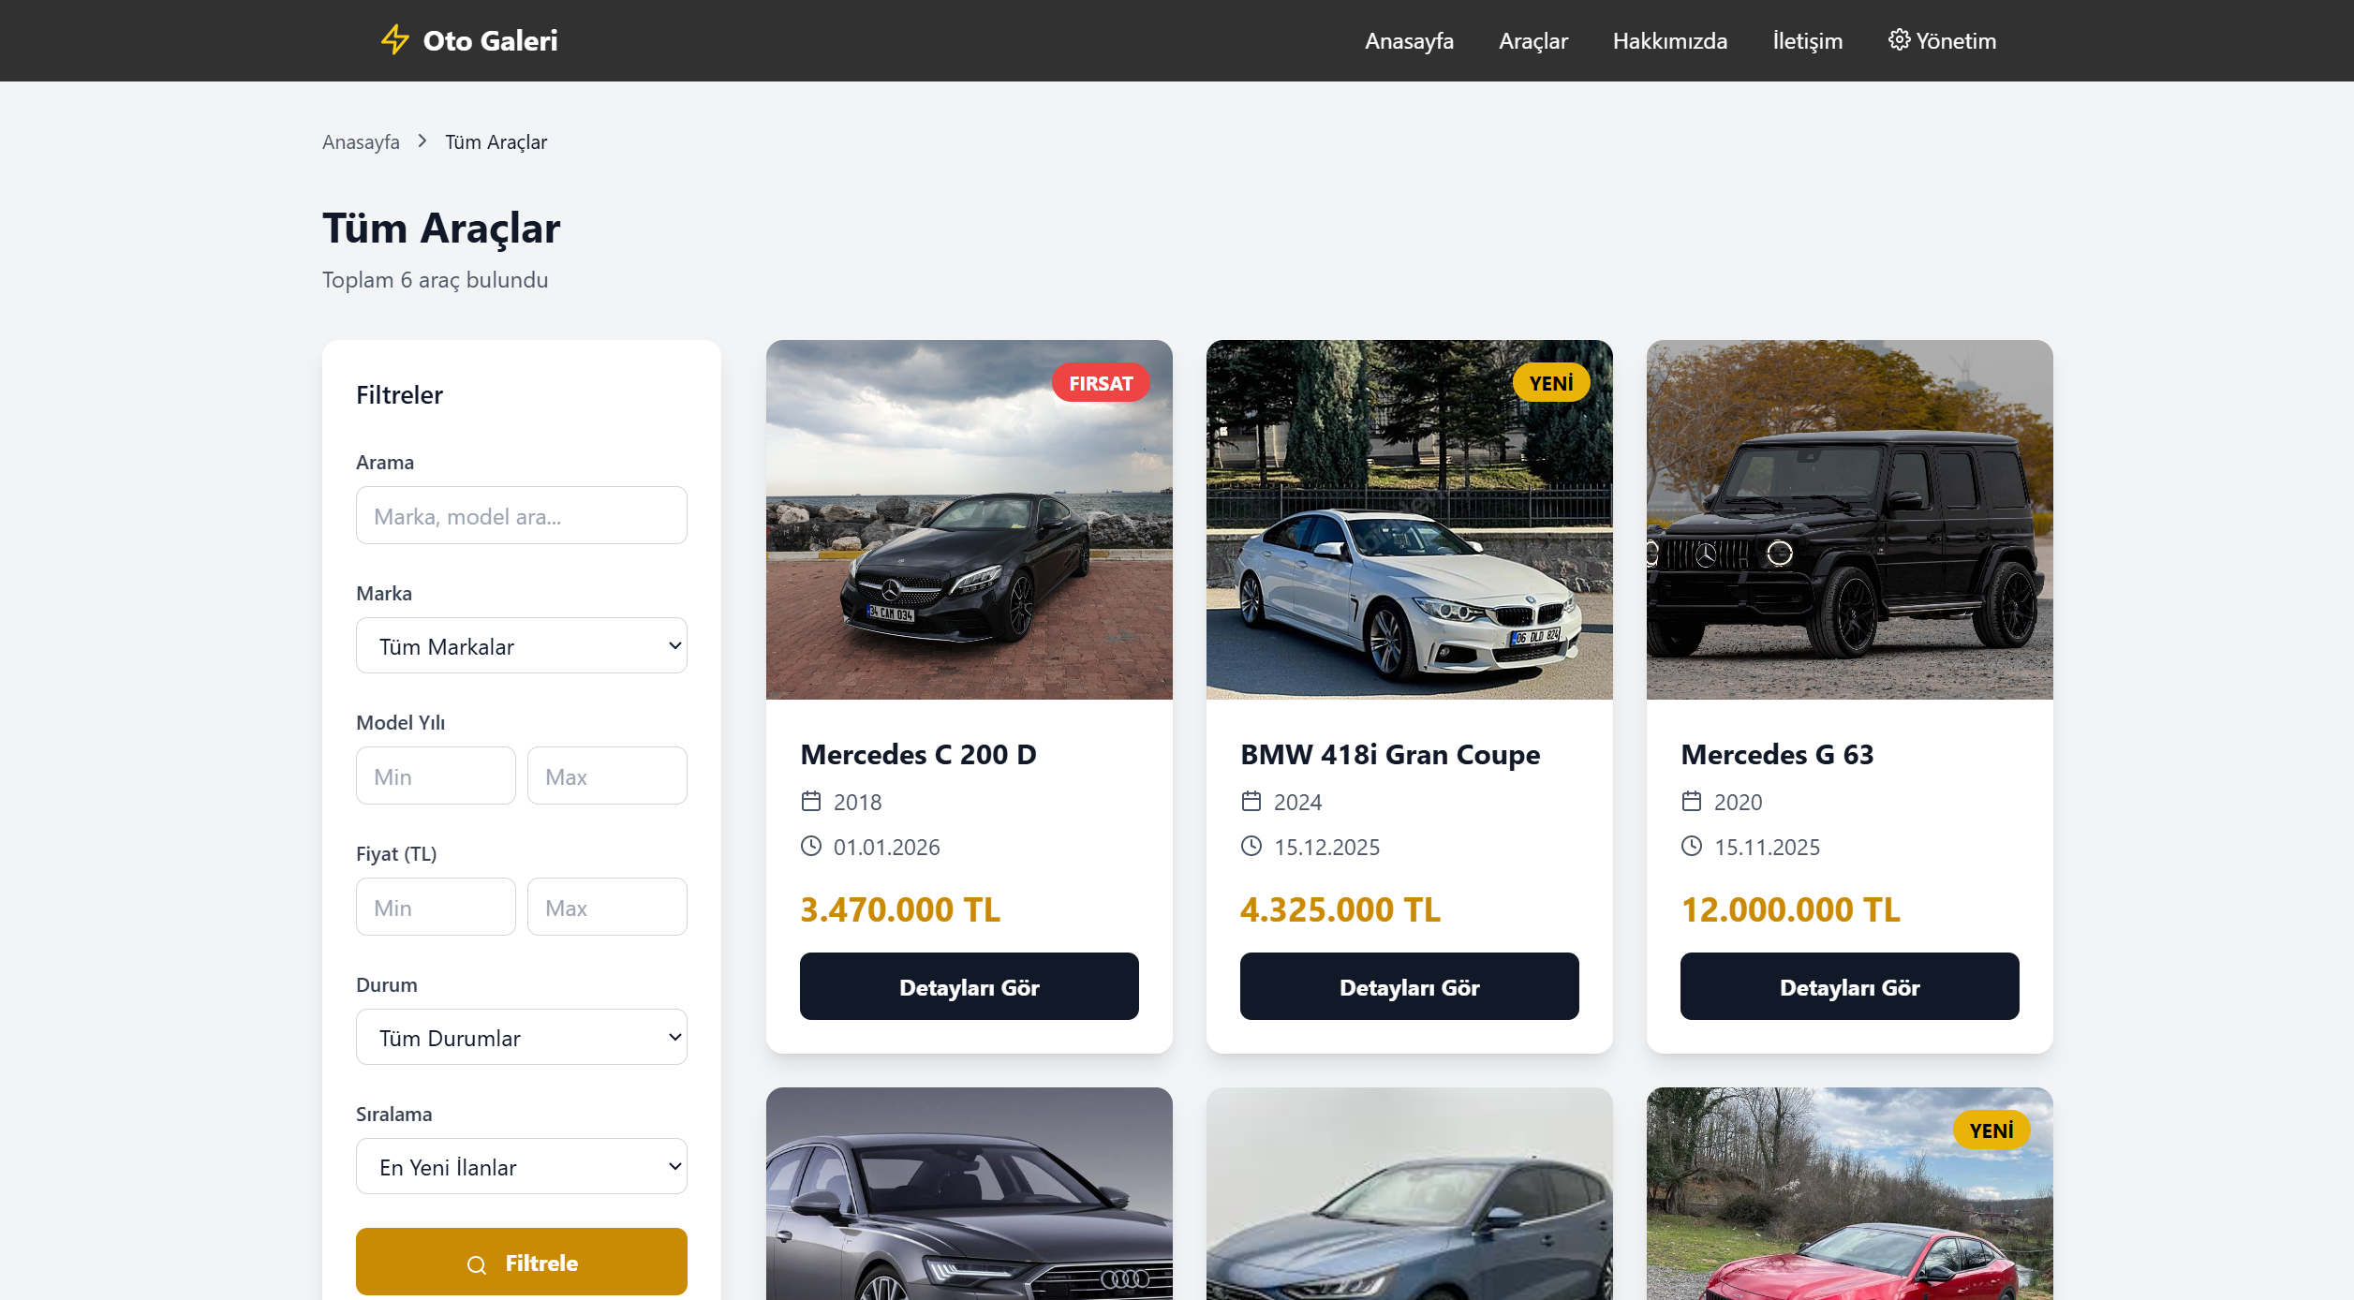Click clock icon beside 15.12.2025 date
The width and height of the screenshot is (2354, 1300).
click(1251, 847)
